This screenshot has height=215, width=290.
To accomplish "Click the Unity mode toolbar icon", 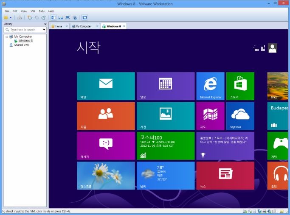I will pyautogui.click(x=75, y=17).
